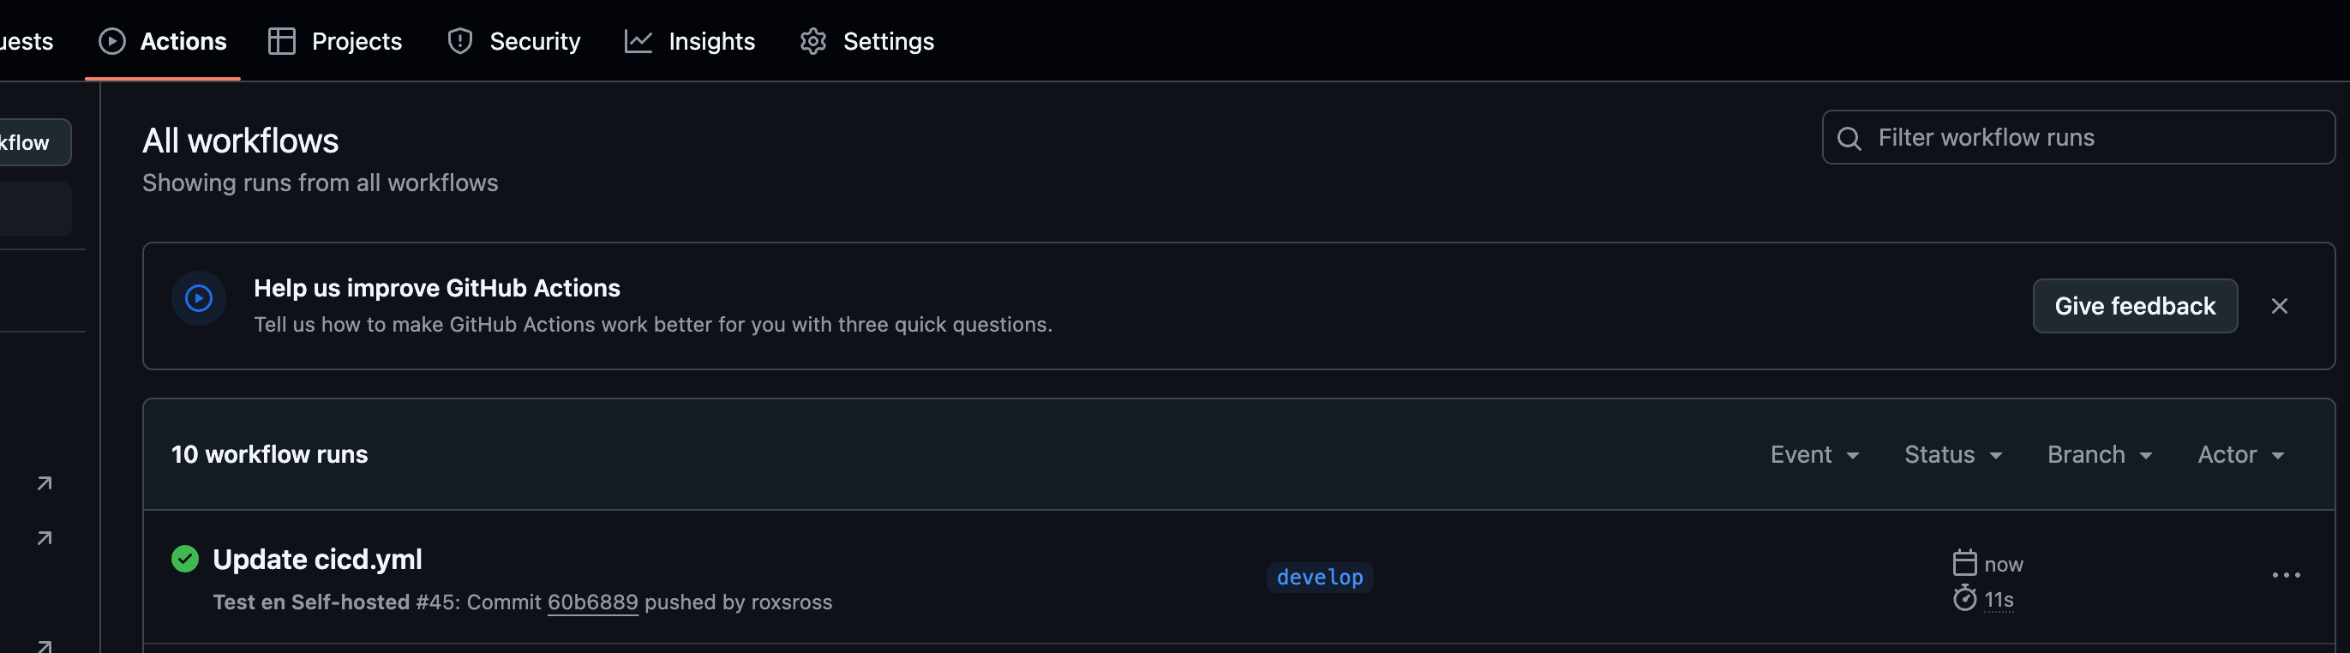Open the Update cicd.yml workflow run
The width and height of the screenshot is (2350, 653).
click(x=317, y=559)
